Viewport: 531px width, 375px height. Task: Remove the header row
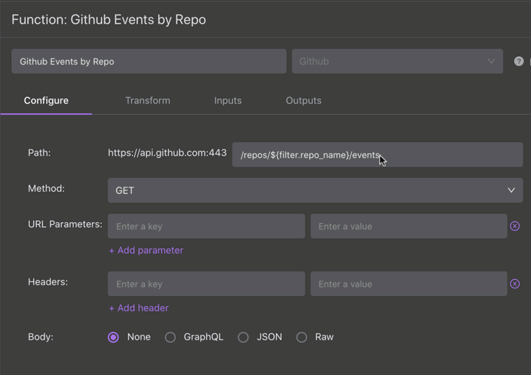coord(515,283)
